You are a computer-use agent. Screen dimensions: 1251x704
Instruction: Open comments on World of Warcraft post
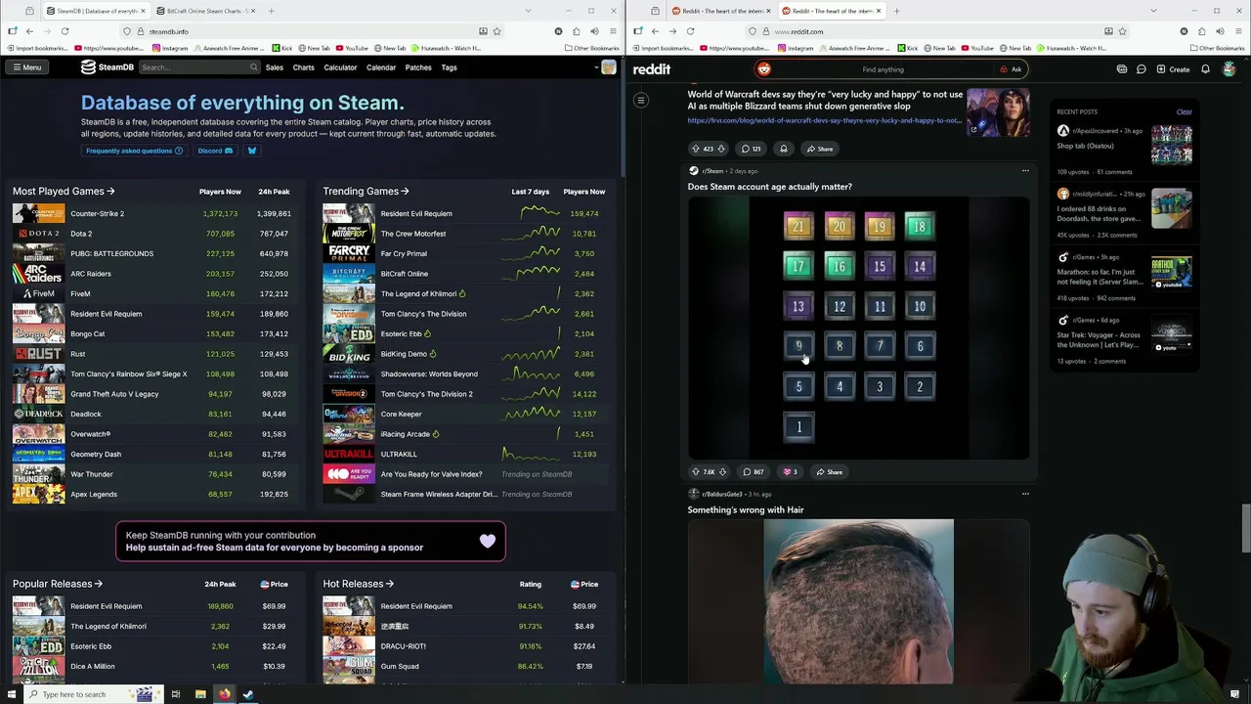pyautogui.click(x=751, y=149)
